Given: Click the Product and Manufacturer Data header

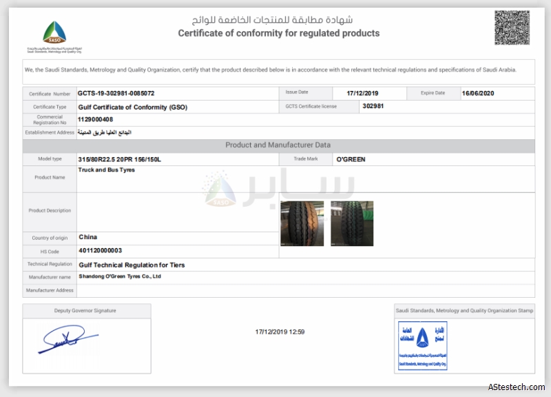Looking at the screenshot, I should pos(278,145).
